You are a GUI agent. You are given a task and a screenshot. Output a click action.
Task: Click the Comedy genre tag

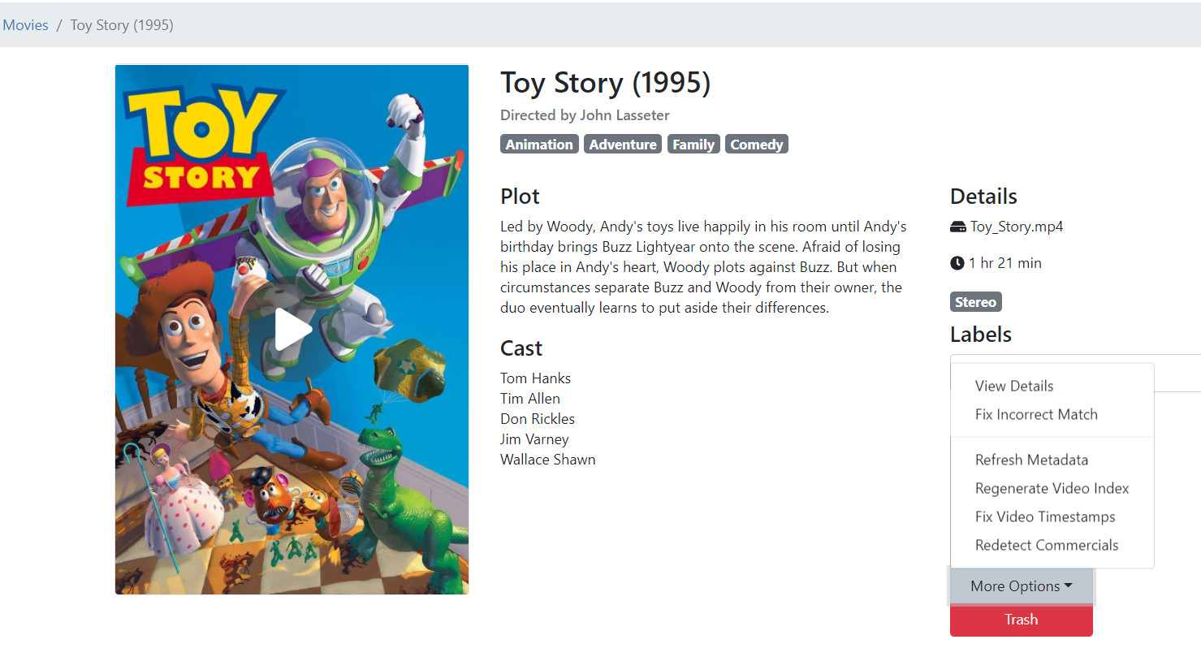[x=756, y=145]
